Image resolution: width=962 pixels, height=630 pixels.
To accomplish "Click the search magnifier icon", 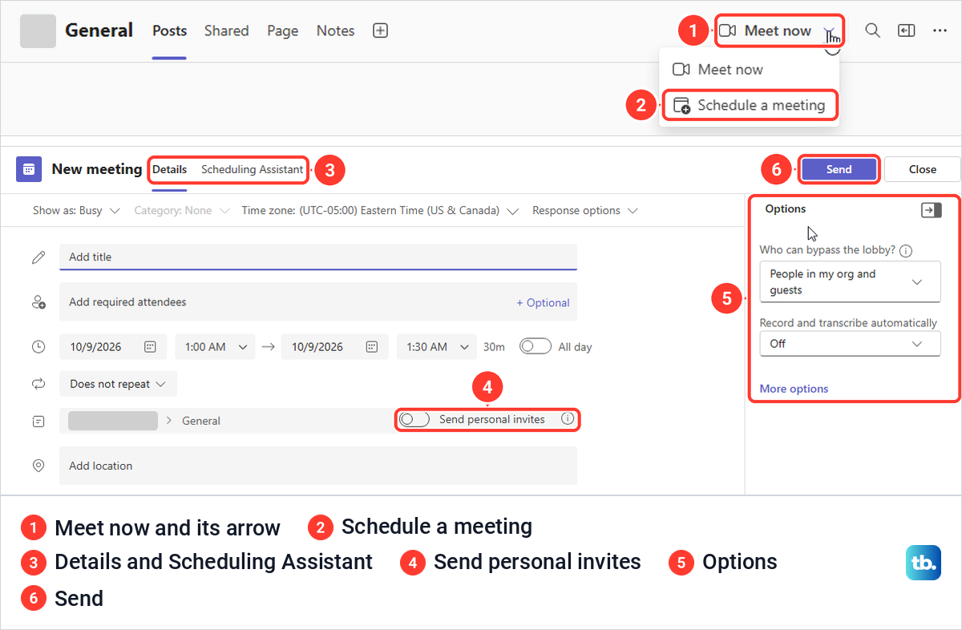I will tap(873, 30).
